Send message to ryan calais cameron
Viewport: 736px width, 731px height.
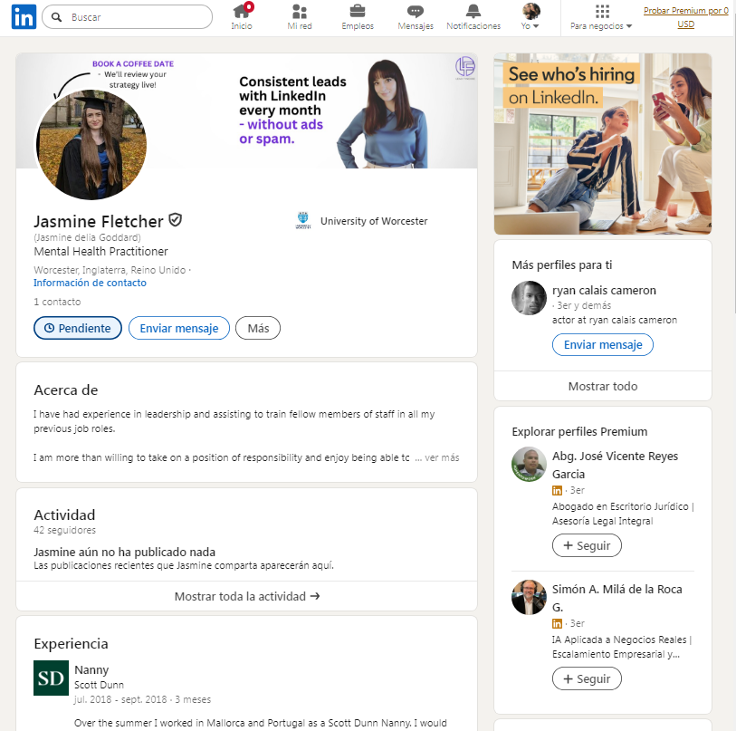point(603,345)
